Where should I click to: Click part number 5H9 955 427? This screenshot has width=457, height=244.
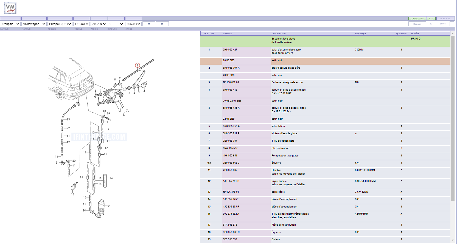[230, 50]
